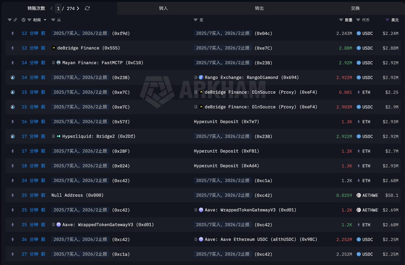Click the 2025/7买入 label beside (0x024)
The width and height of the screenshot is (405, 265).
(80, 166)
